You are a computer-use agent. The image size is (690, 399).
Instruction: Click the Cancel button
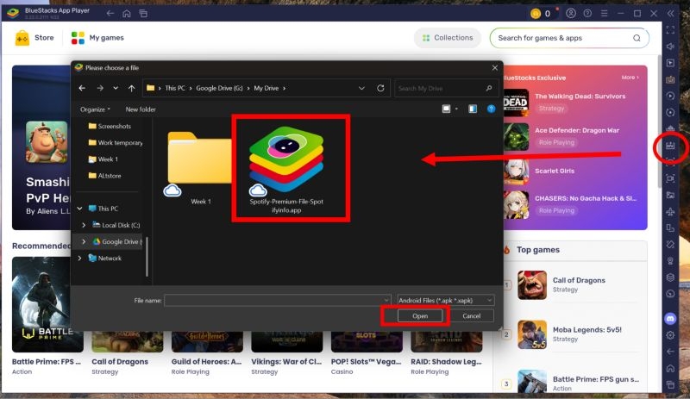pos(471,316)
